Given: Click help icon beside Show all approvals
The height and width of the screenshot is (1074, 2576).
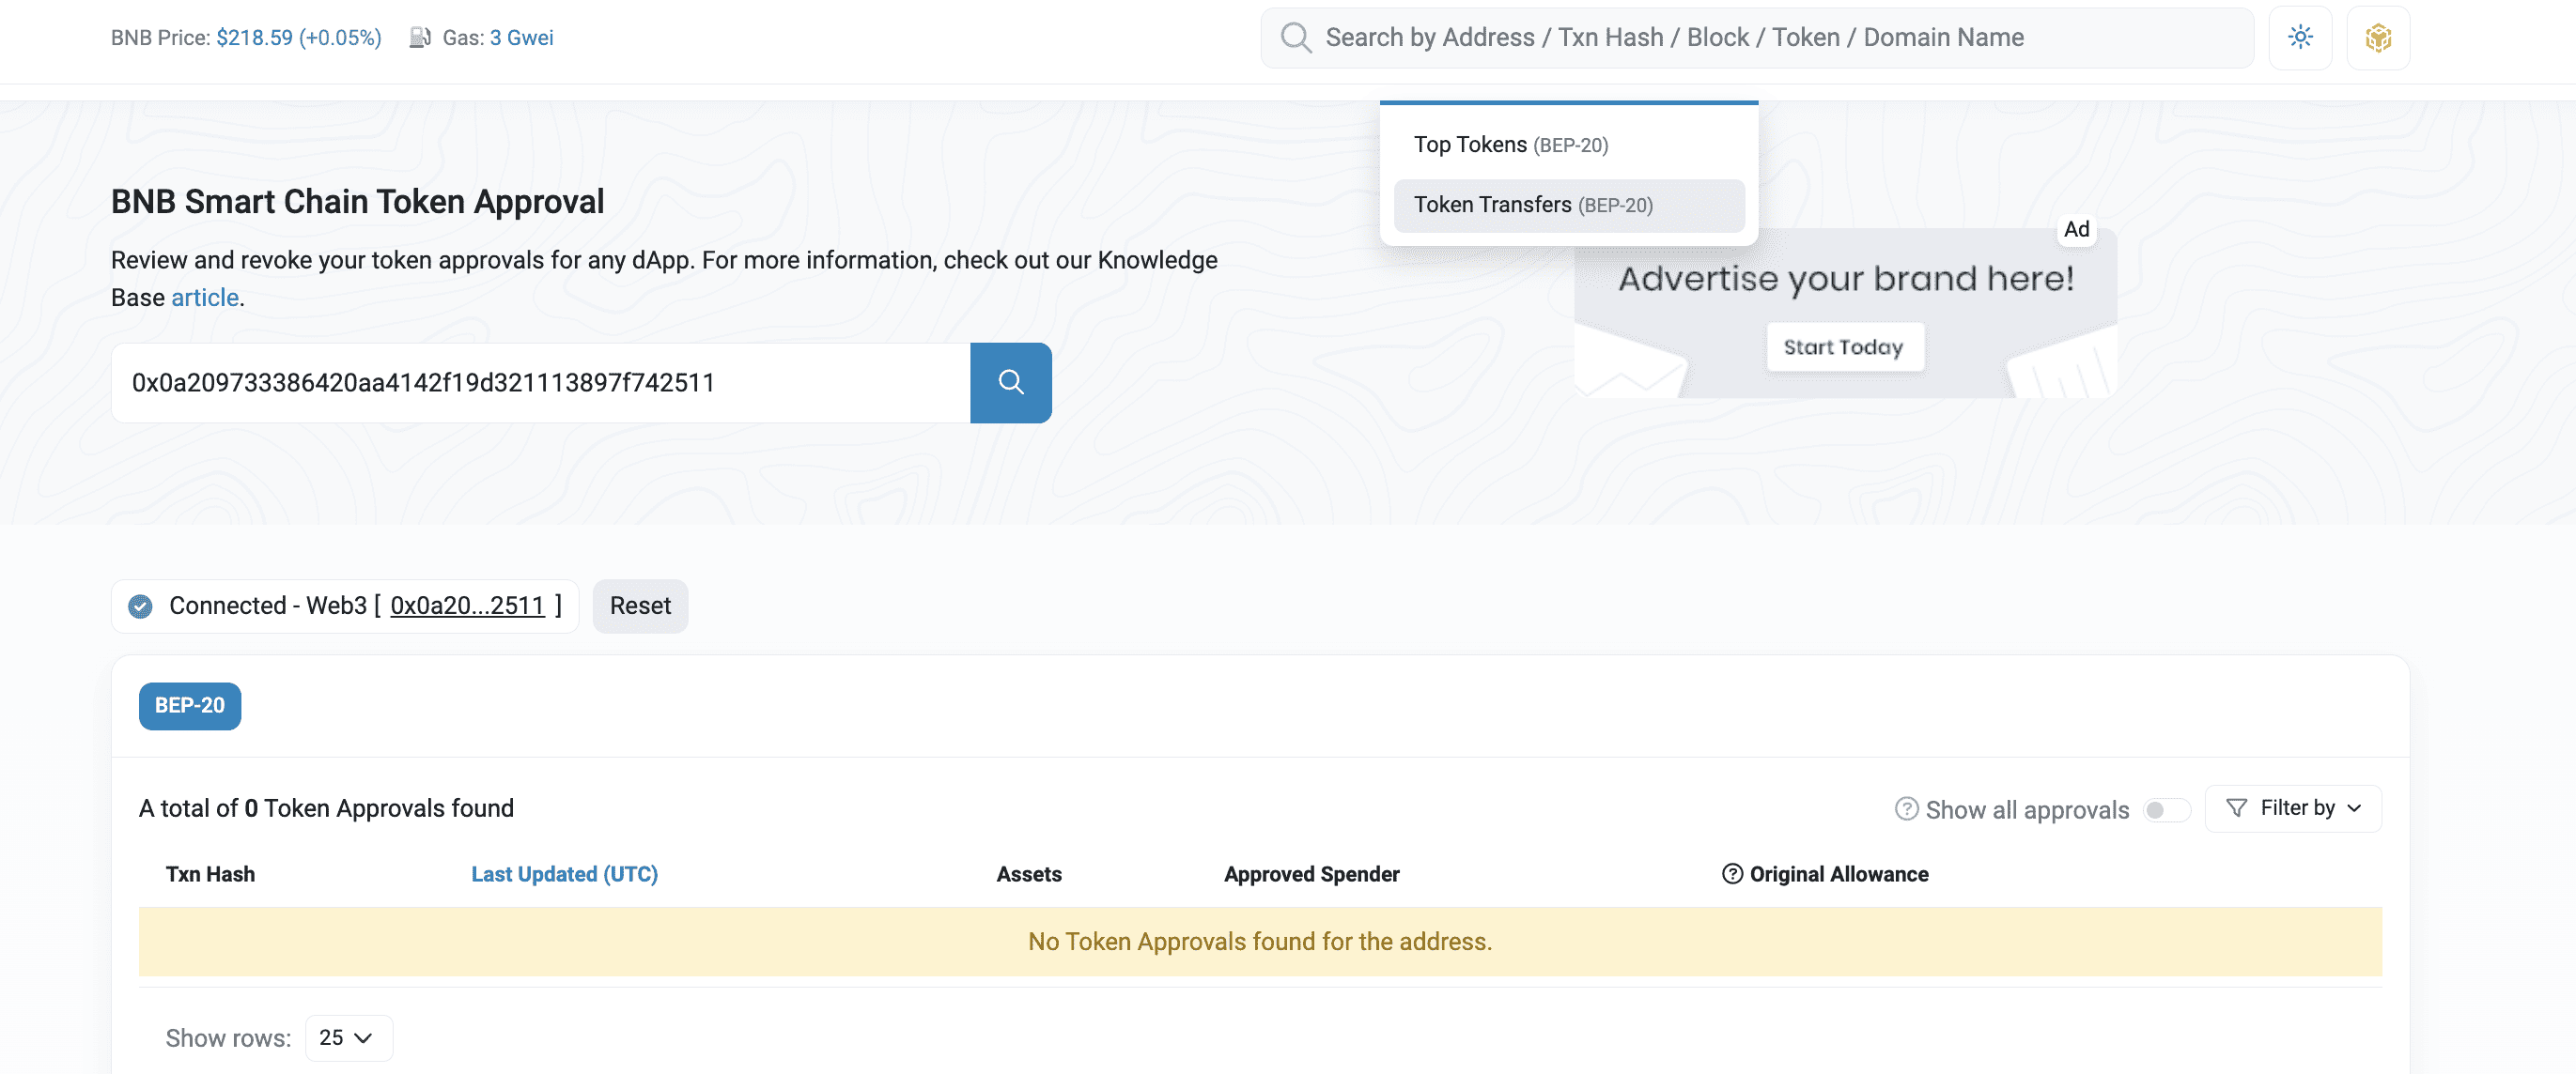Looking at the screenshot, I should pos(1906,809).
